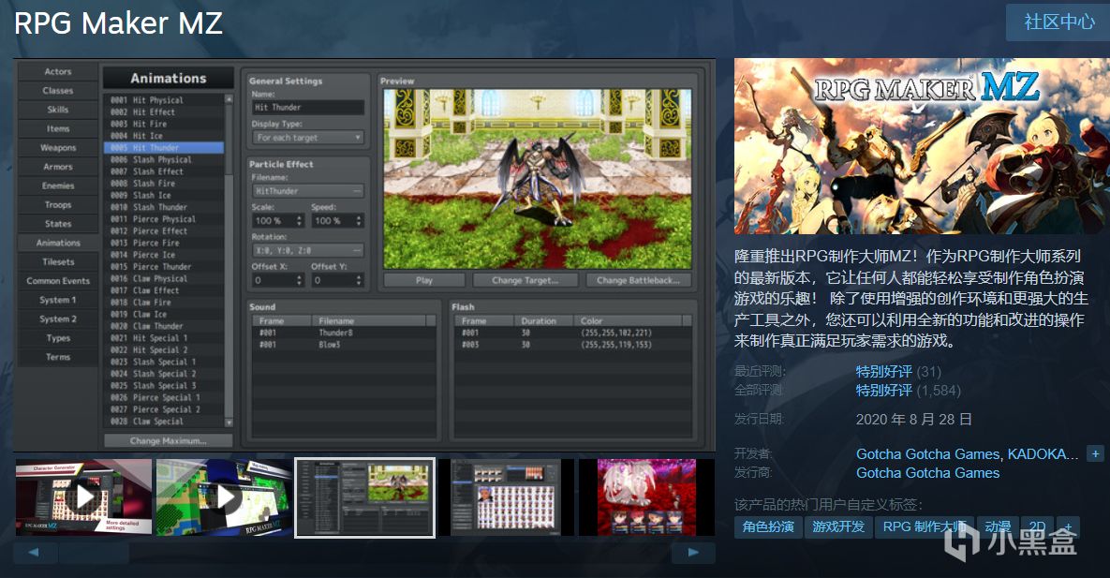Click the Play preview button
1110x578 pixels.
pos(424,280)
